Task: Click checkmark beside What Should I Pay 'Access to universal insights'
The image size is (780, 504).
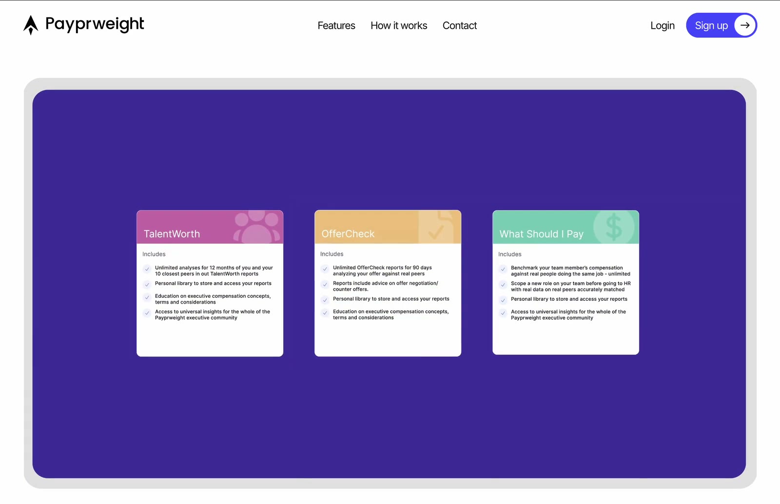Action: pos(503,313)
